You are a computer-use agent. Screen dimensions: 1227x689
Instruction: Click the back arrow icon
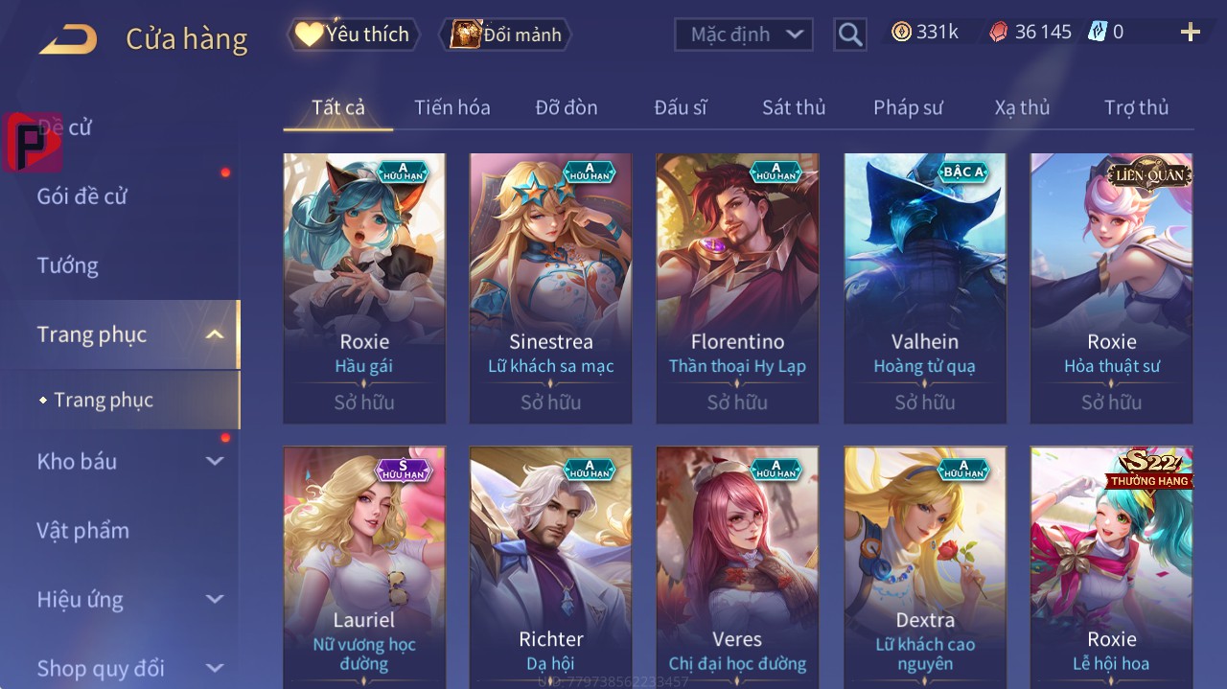pos(67,39)
